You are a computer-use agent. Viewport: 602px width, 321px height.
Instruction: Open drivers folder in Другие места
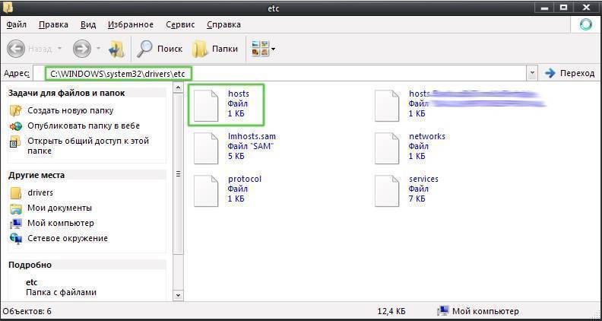click(40, 192)
